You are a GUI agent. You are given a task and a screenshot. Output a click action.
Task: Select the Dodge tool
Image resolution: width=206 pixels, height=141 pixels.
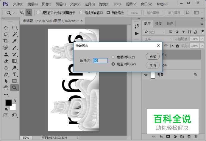15,68
